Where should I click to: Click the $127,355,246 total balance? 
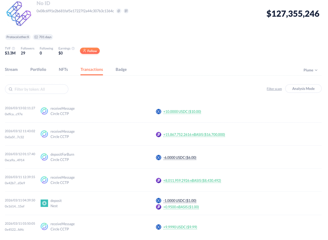tap(293, 14)
